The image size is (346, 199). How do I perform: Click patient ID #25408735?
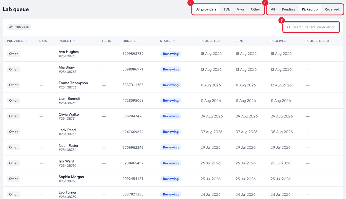pos(68,56)
